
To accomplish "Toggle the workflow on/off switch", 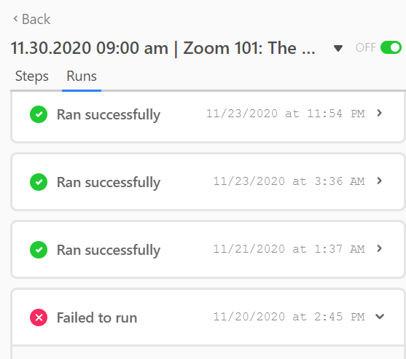I will (x=391, y=47).
